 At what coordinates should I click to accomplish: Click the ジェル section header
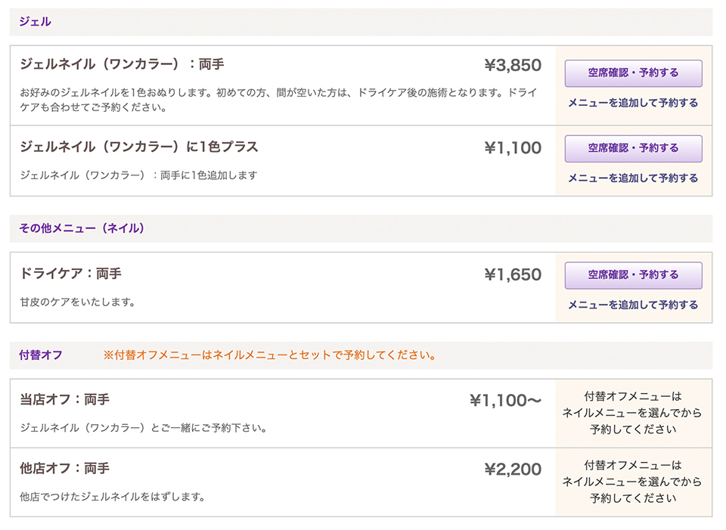tap(36, 22)
